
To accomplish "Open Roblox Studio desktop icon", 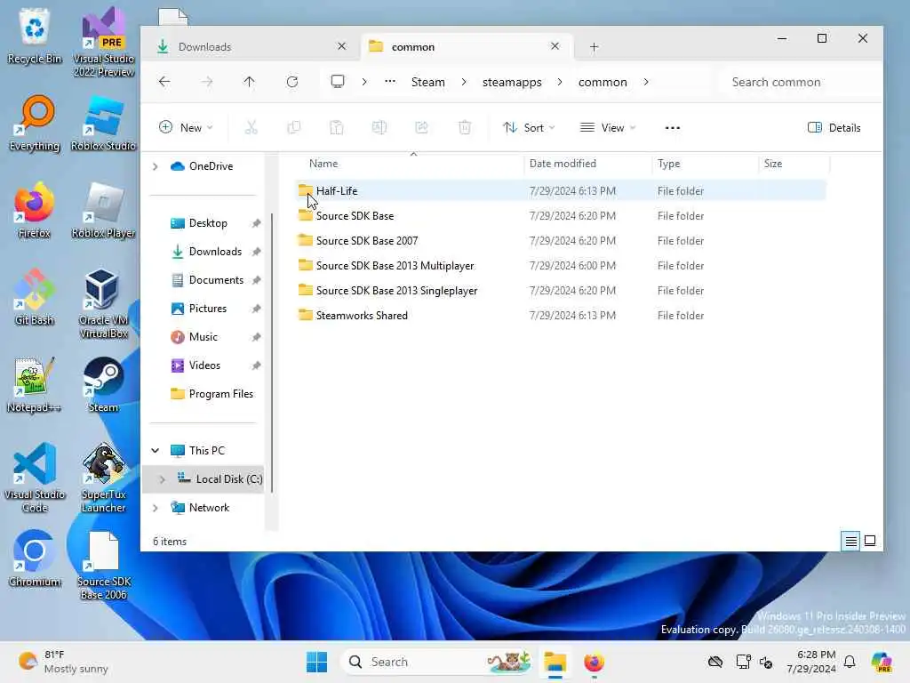I will tap(103, 124).
